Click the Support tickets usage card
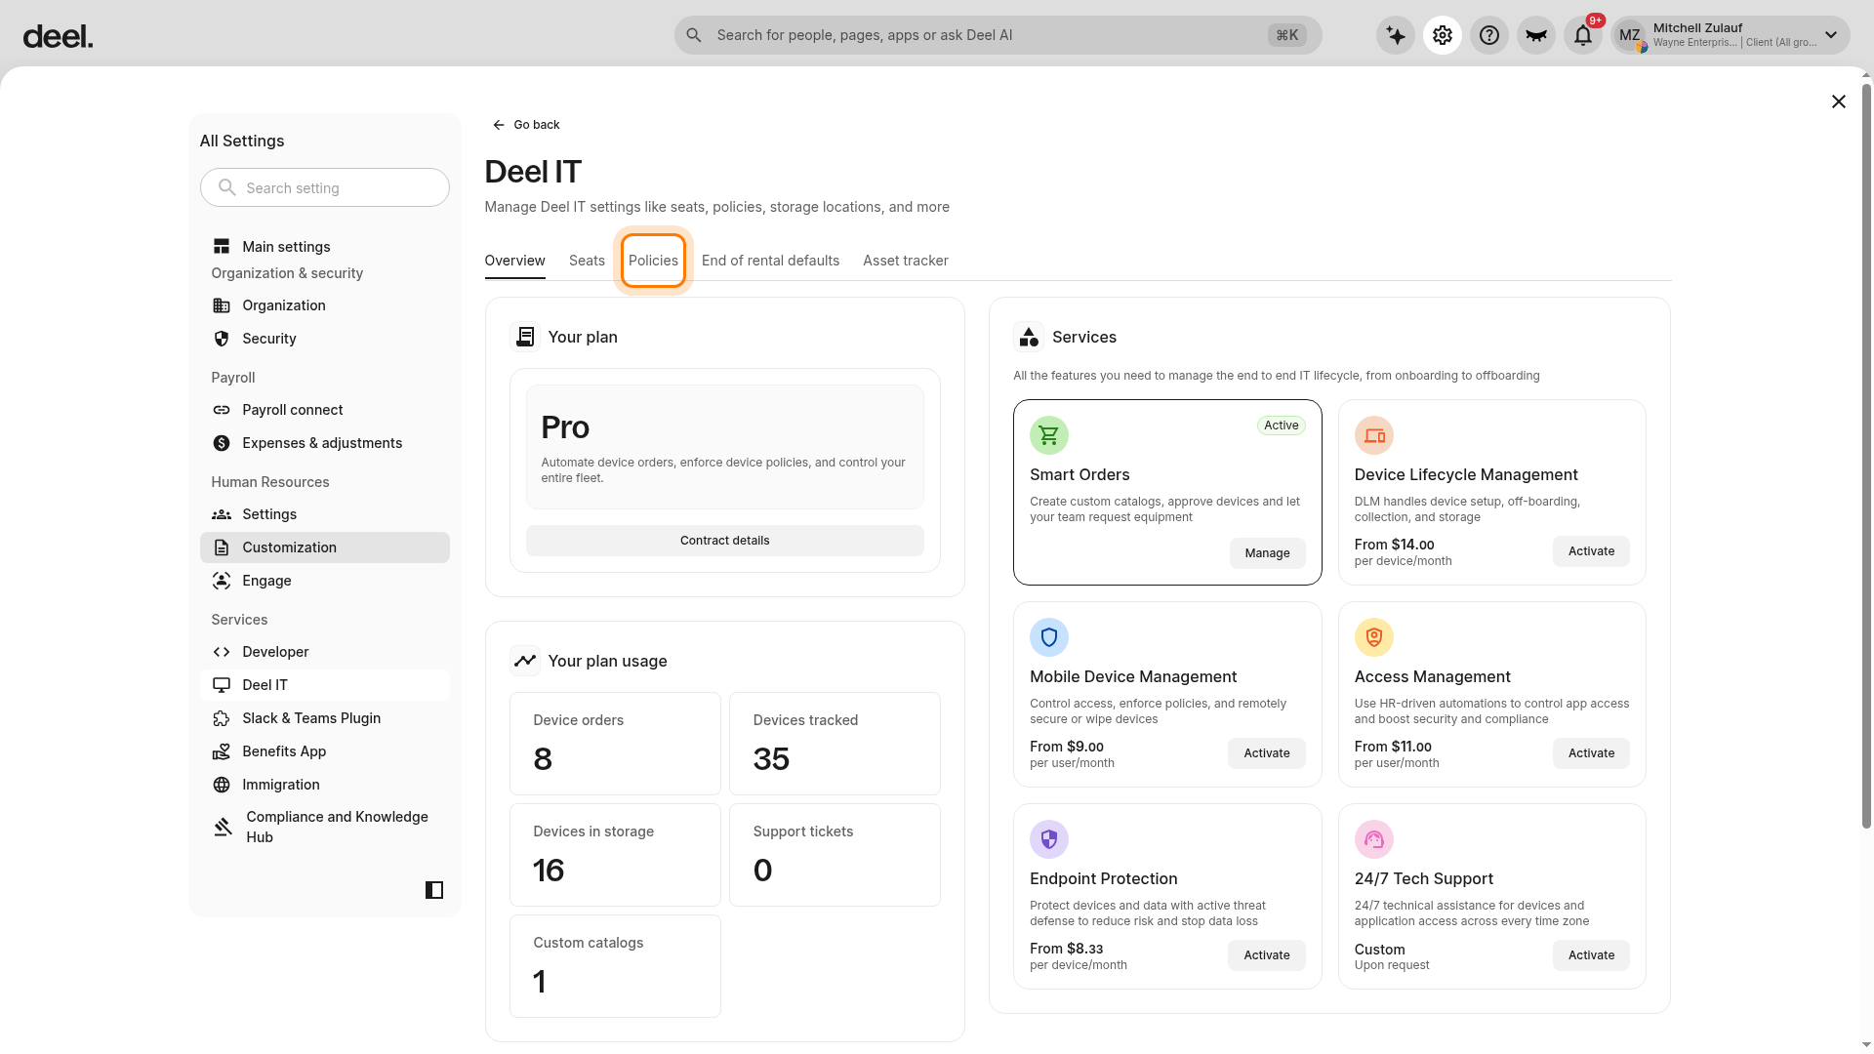Screen dimensions: 1874x1054 [x=835, y=855]
